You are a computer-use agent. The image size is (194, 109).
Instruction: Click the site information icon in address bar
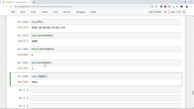(x=16, y=7)
